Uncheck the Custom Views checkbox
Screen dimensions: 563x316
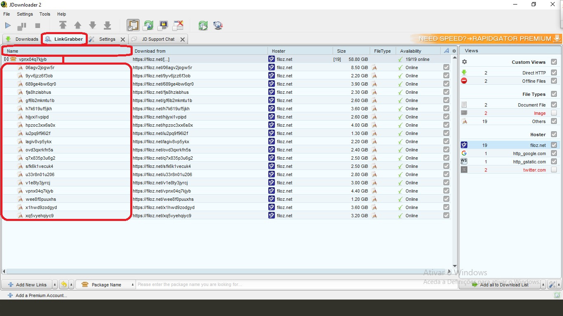coord(554,62)
